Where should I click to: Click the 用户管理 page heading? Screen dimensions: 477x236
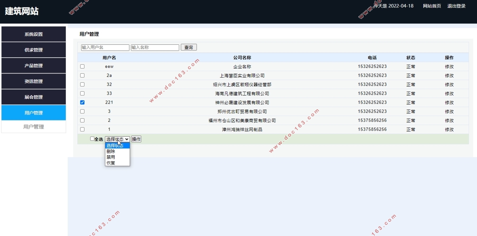(x=89, y=34)
